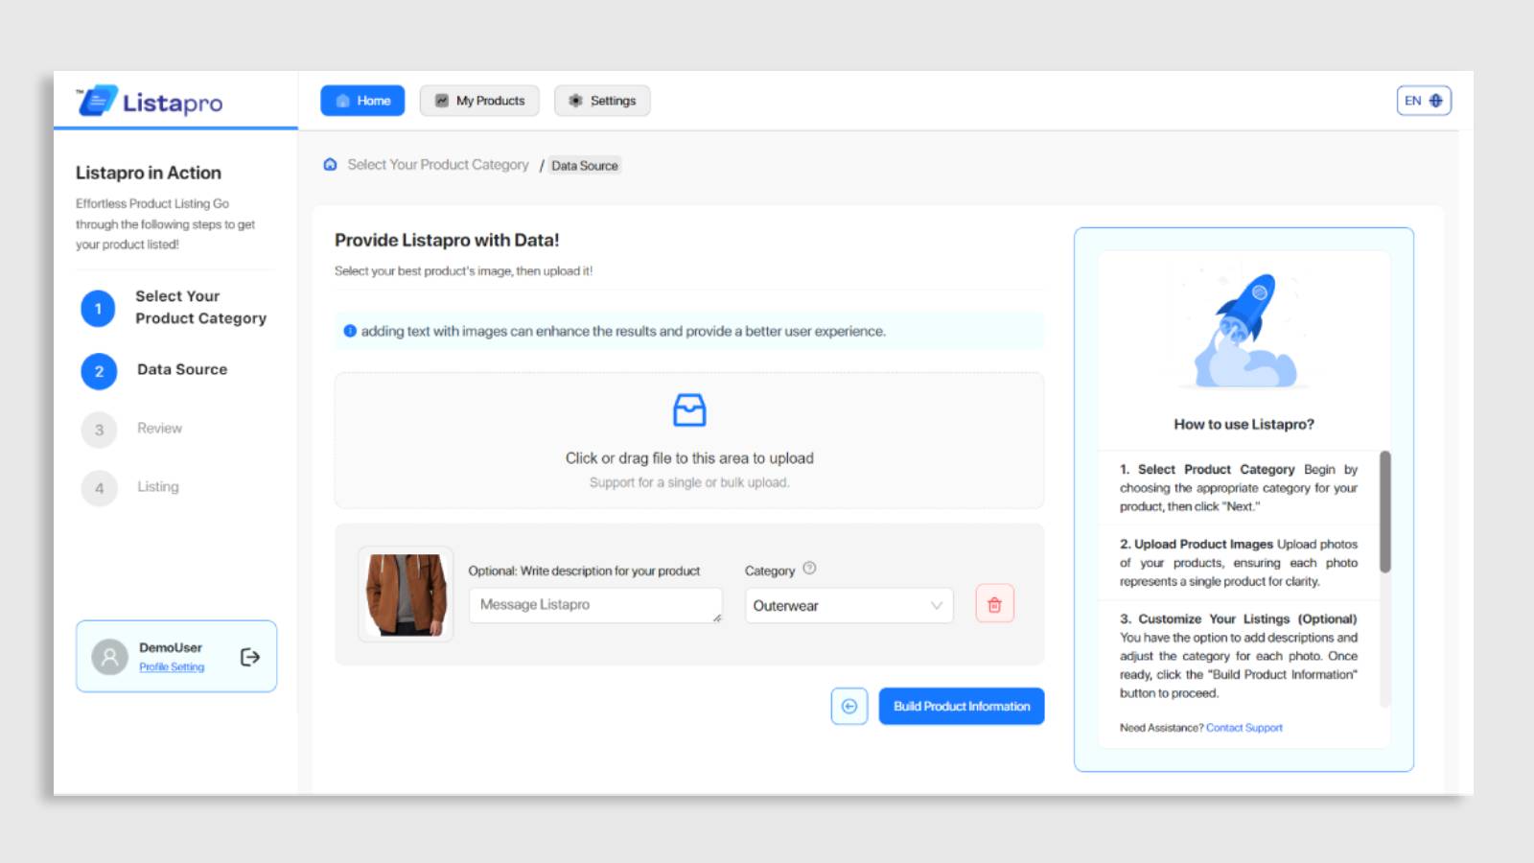Delete the uploaded product with the trash icon
This screenshot has width=1534, height=863.
[x=994, y=604]
